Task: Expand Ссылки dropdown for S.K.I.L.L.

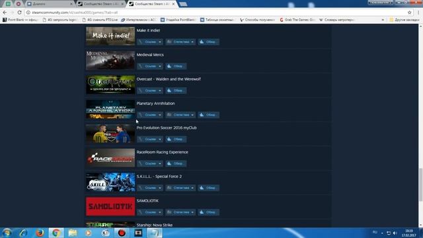Action: 150,188
